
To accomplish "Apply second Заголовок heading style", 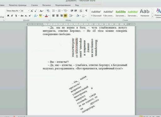I will (133, 13).
